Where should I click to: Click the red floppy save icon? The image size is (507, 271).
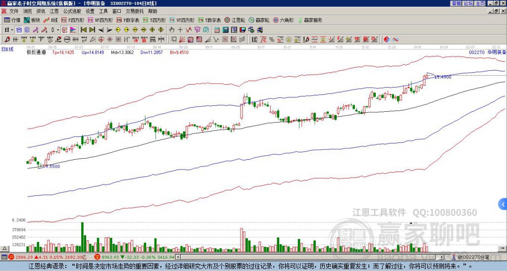(x=243, y=30)
